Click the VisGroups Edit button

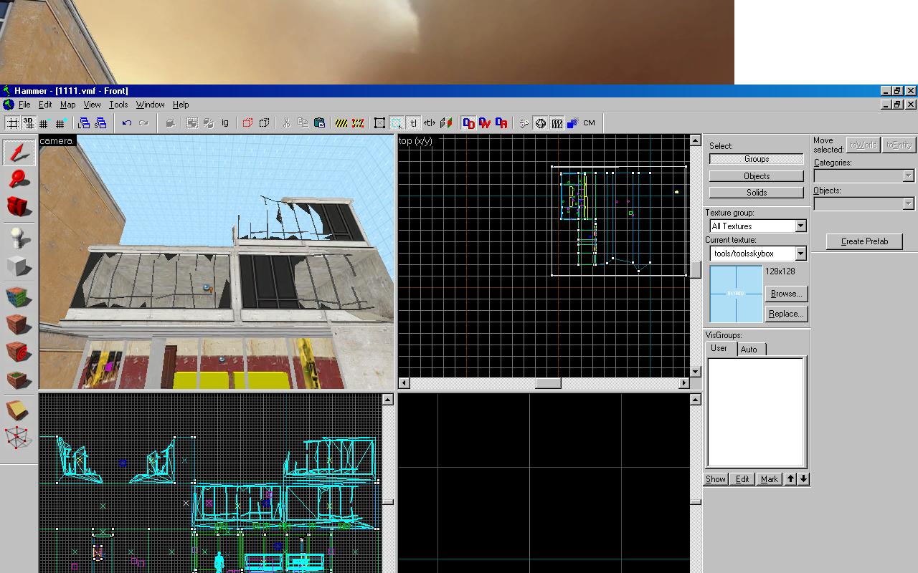[742, 479]
